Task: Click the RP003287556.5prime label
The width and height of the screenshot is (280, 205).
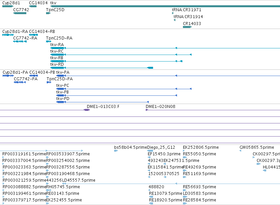Action: (68, 167)
